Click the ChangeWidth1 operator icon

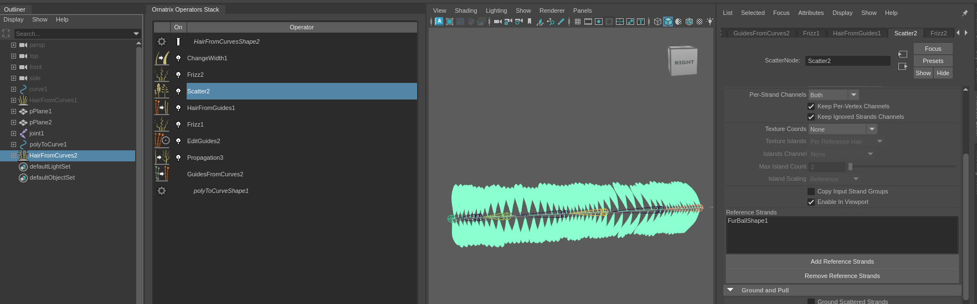(x=162, y=58)
